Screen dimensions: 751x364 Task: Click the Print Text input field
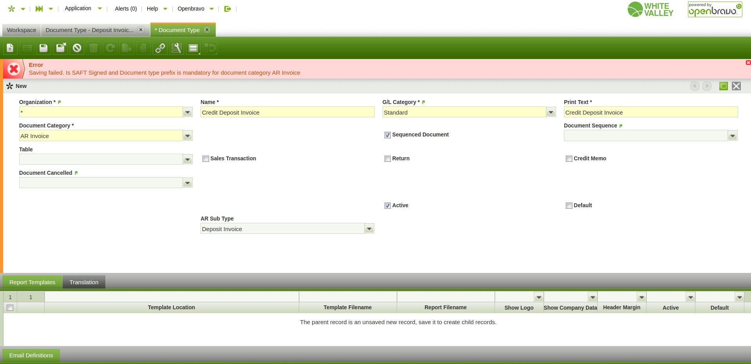point(651,112)
